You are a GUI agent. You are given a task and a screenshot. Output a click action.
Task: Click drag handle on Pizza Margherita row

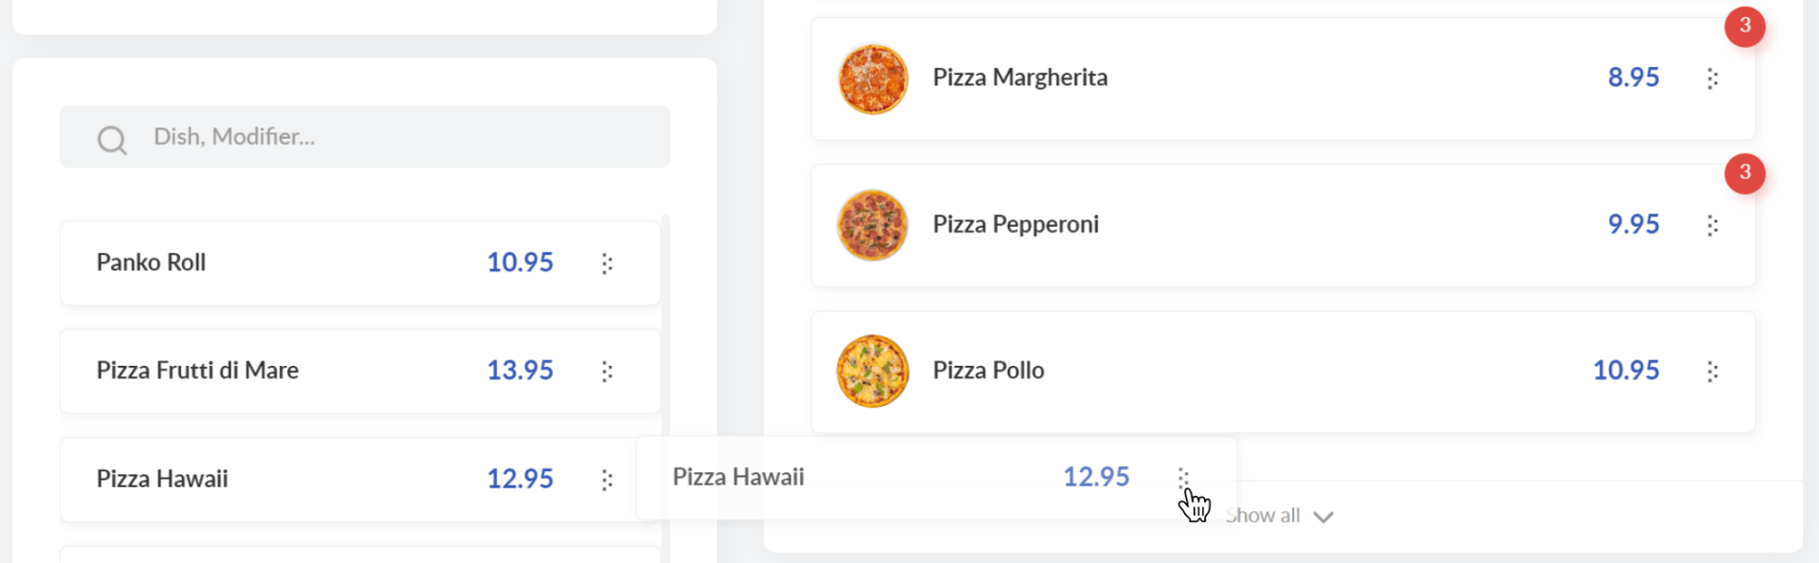[1713, 79]
